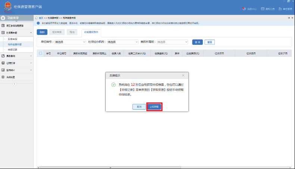The width and height of the screenshot is (295, 169).
Task: Collapse the sidebar with the arrow handle
Action: [x=15, y=84]
